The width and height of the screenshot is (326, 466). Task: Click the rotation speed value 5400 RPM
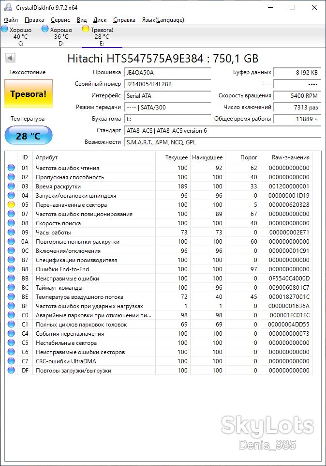(x=297, y=96)
